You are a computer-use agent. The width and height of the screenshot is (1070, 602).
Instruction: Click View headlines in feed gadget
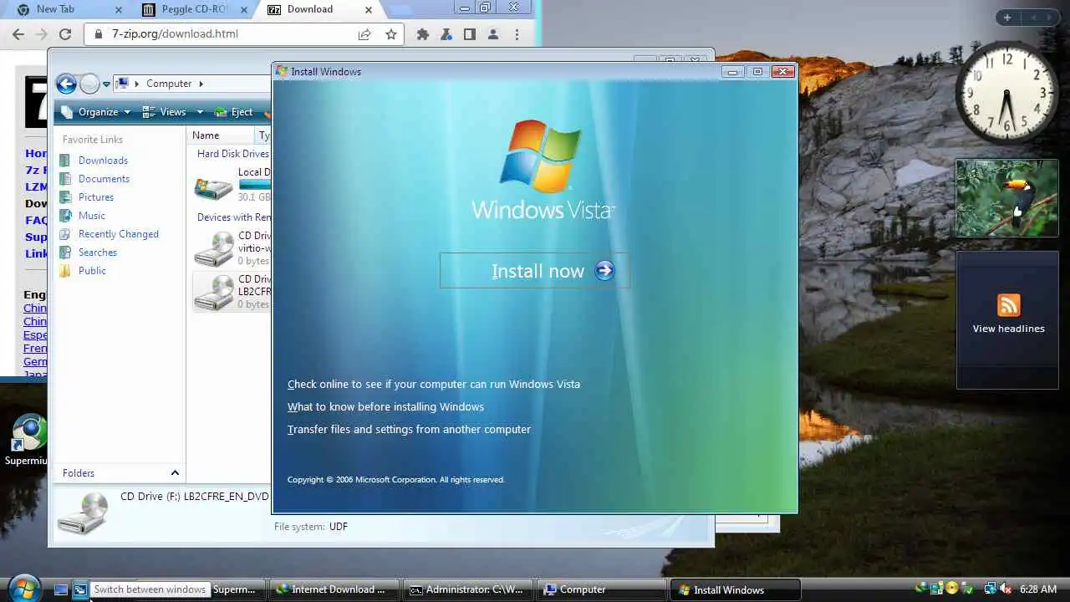1008,329
